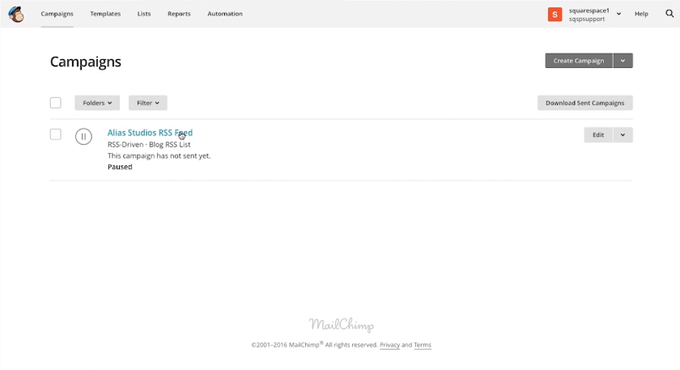This screenshot has width=680, height=370.
Task: Expand the arrow next to Edit
Action: pyautogui.click(x=623, y=135)
